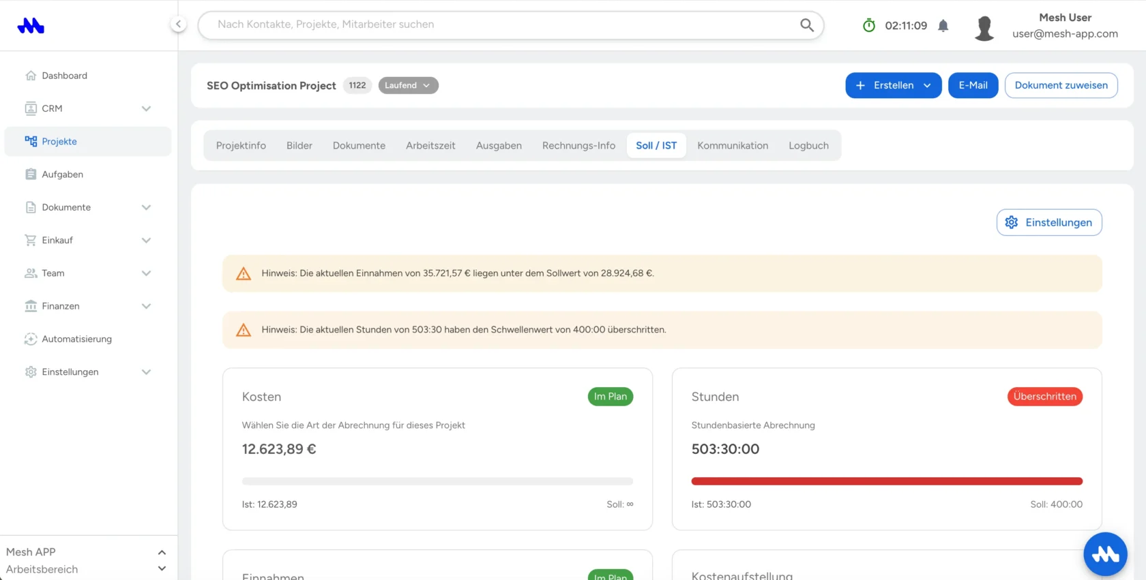The image size is (1146, 580).
Task: Expand the Finanzen submenu chevron
Action: click(146, 306)
